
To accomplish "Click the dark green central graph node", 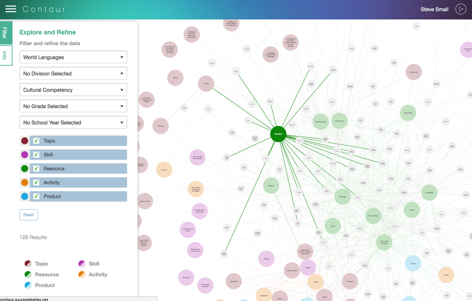I will click(278, 134).
